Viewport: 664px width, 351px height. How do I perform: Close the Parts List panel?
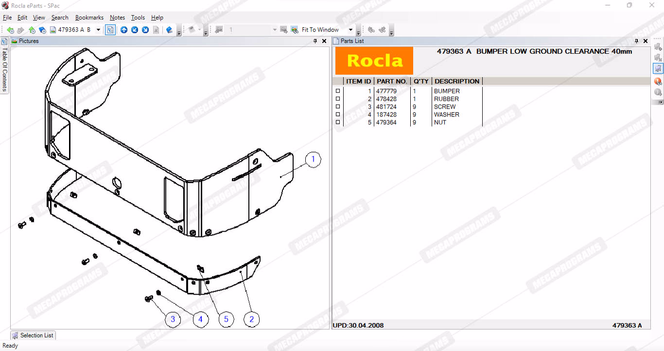[646, 41]
